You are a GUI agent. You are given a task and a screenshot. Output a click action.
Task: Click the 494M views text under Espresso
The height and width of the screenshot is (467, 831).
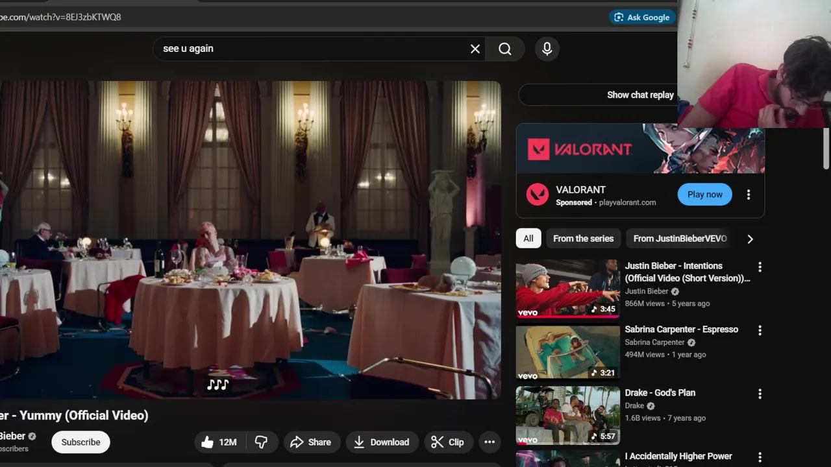pos(645,355)
